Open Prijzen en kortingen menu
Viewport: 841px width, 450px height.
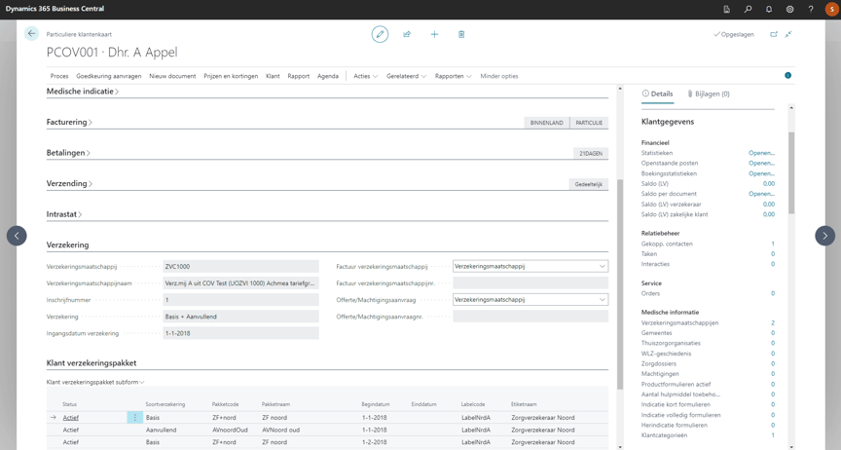(231, 76)
